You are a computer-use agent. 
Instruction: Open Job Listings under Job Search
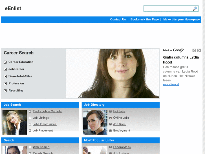(41, 118)
